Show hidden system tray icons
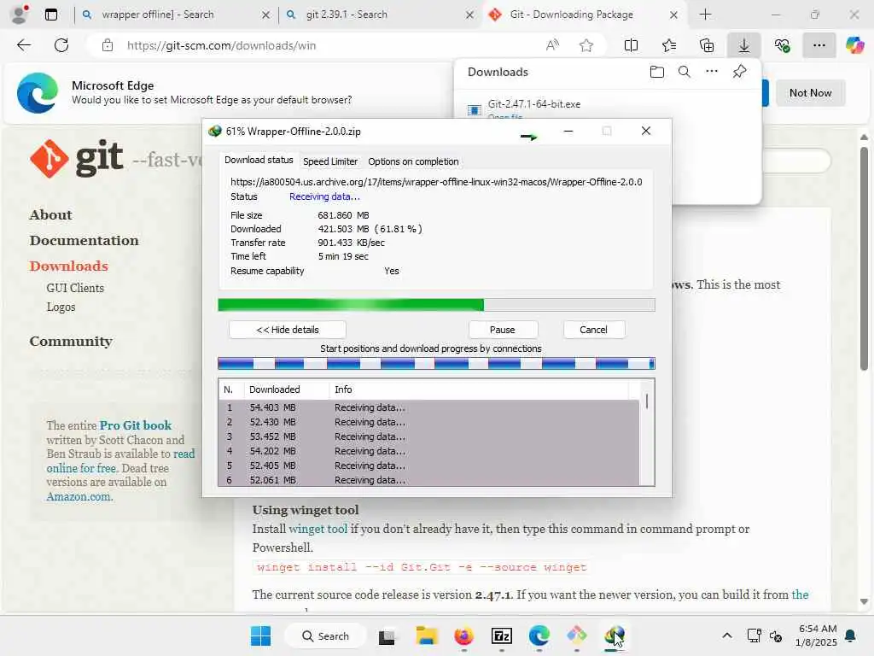874x656 pixels. (x=727, y=635)
